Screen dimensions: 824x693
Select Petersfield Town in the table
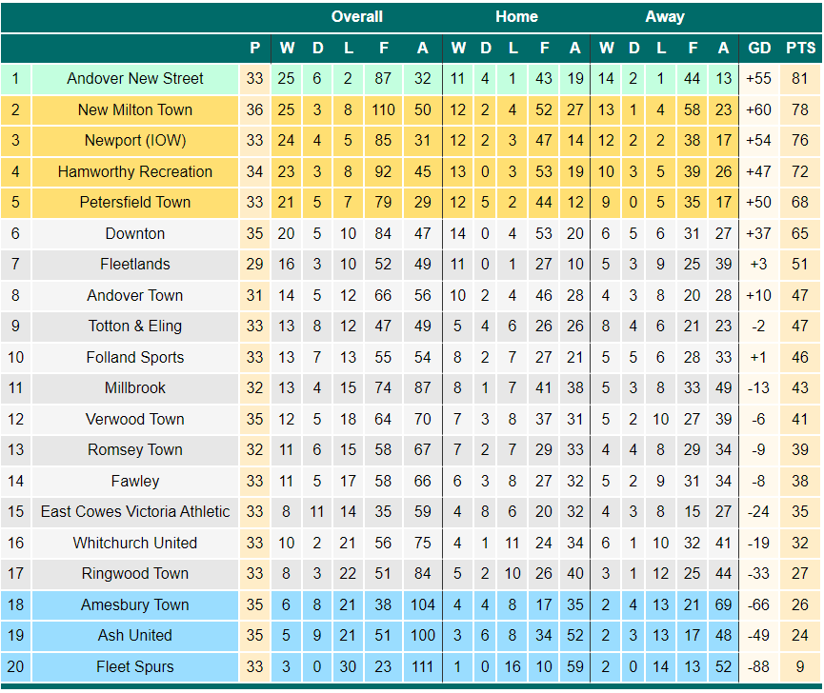pyautogui.click(x=135, y=203)
